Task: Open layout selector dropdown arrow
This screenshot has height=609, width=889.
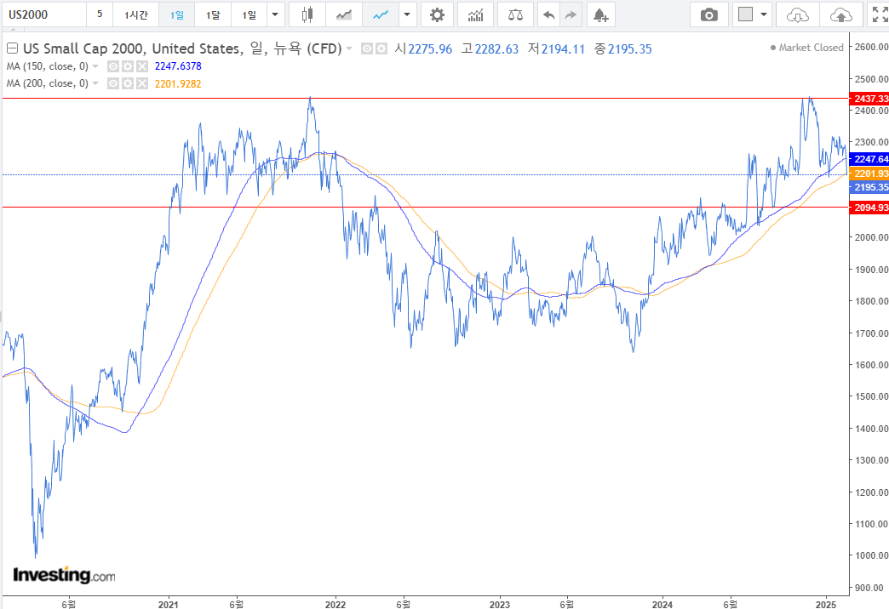Action: coord(764,14)
